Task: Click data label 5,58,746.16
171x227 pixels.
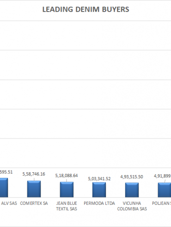Action: [34, 174]
